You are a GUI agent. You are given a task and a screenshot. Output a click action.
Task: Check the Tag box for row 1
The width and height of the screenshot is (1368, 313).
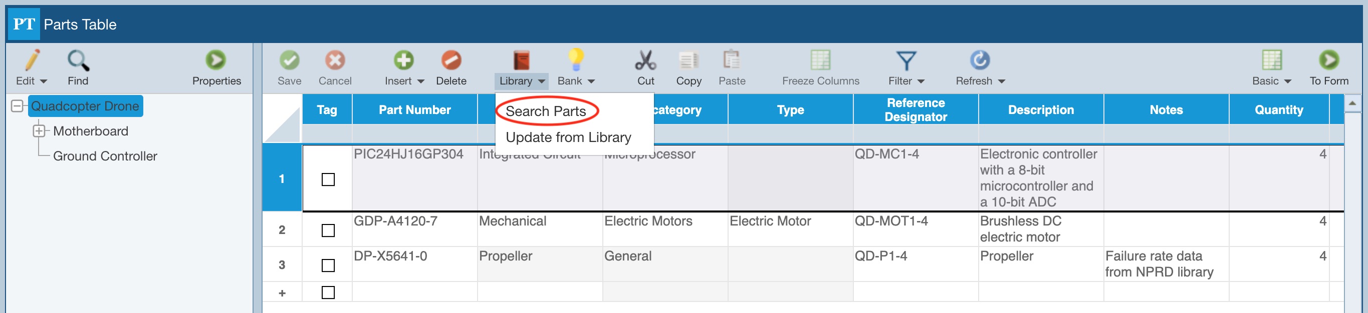[328, 179]
